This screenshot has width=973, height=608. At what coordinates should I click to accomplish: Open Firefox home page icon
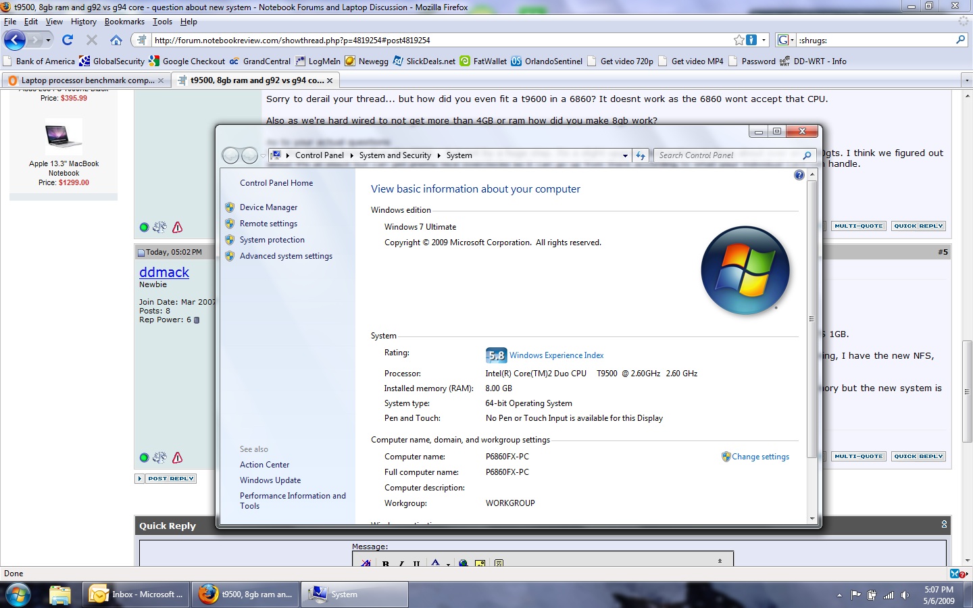point(116,40)
